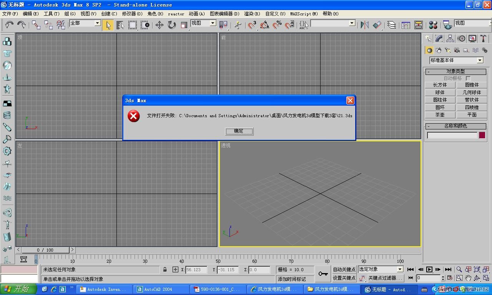Image resolution: width=492 pixels, height=295 pixels.
Task: Click the 开始 Start button
Action: [18, 289]
